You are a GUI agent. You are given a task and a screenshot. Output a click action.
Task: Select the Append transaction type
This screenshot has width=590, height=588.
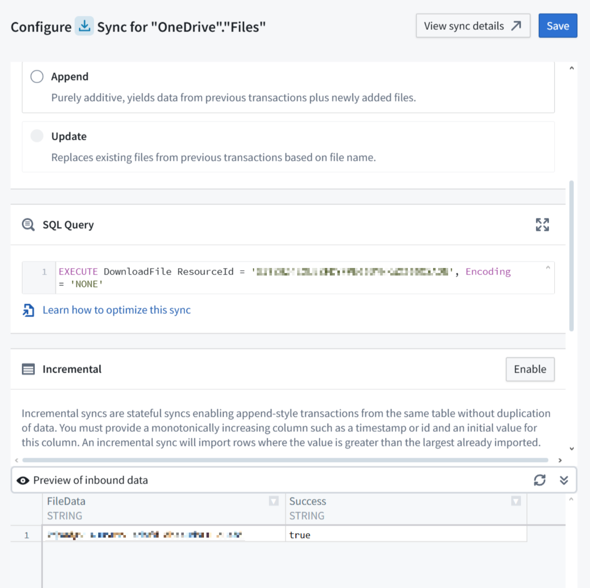click(x=37, y=76)
